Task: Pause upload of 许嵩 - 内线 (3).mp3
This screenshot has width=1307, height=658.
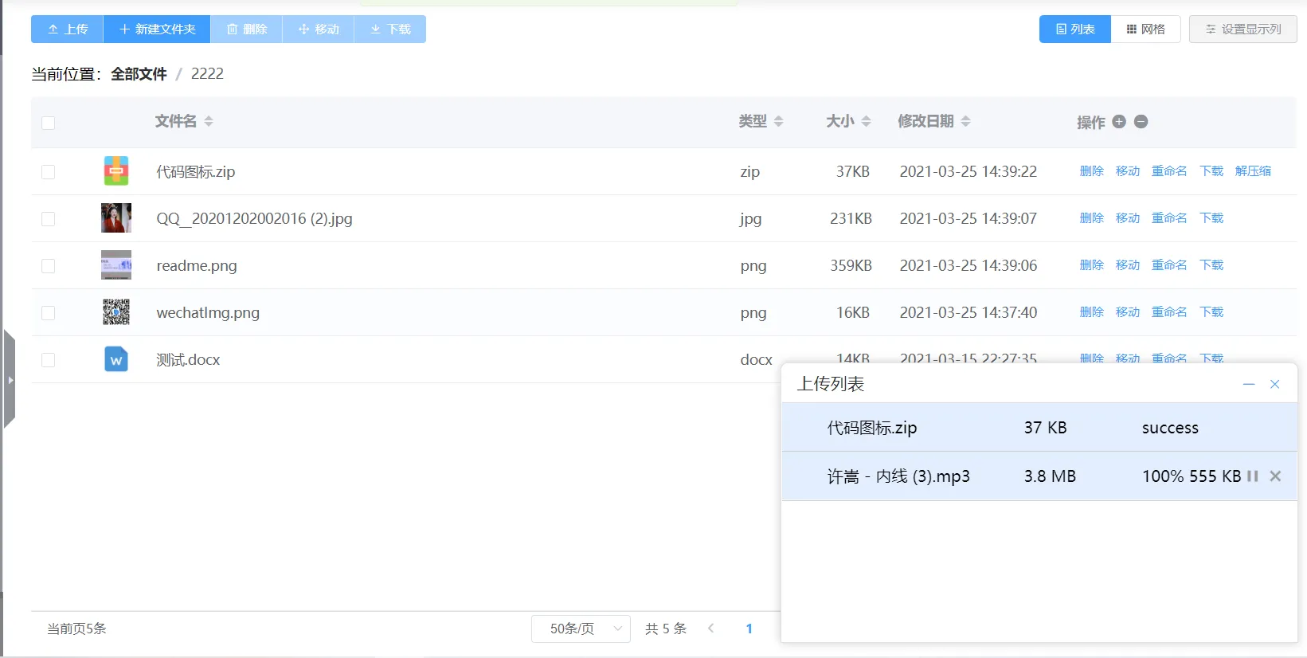Action: click(1253, 476)
